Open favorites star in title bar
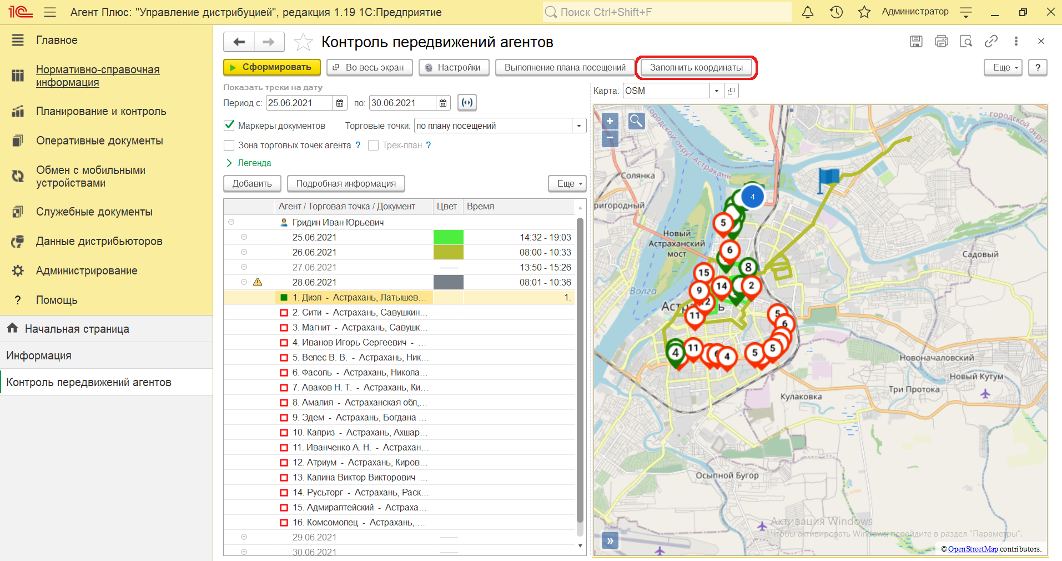 pos(864,12)
